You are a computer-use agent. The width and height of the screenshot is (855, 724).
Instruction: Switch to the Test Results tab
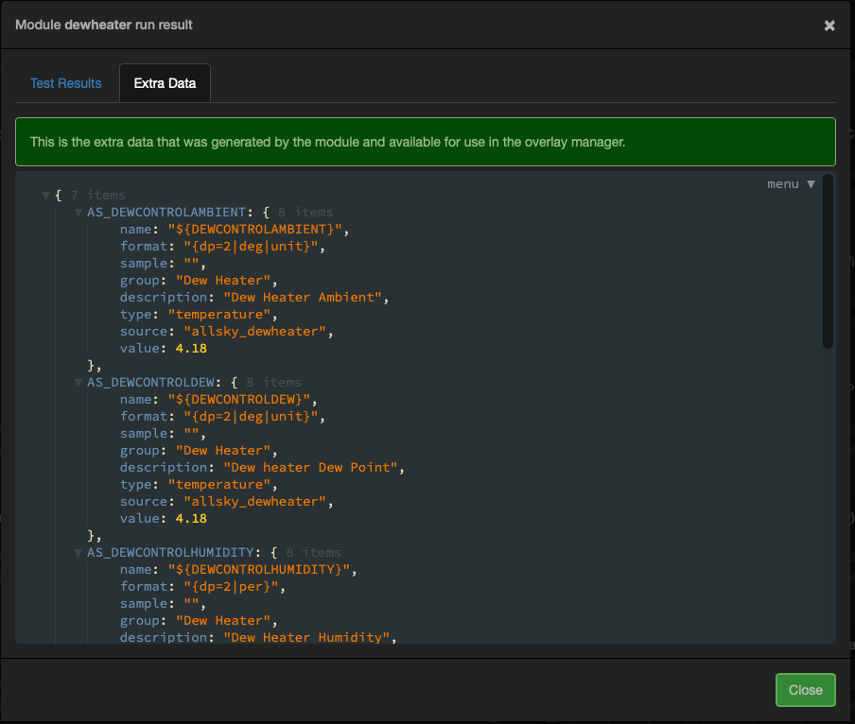click(65, 83)
